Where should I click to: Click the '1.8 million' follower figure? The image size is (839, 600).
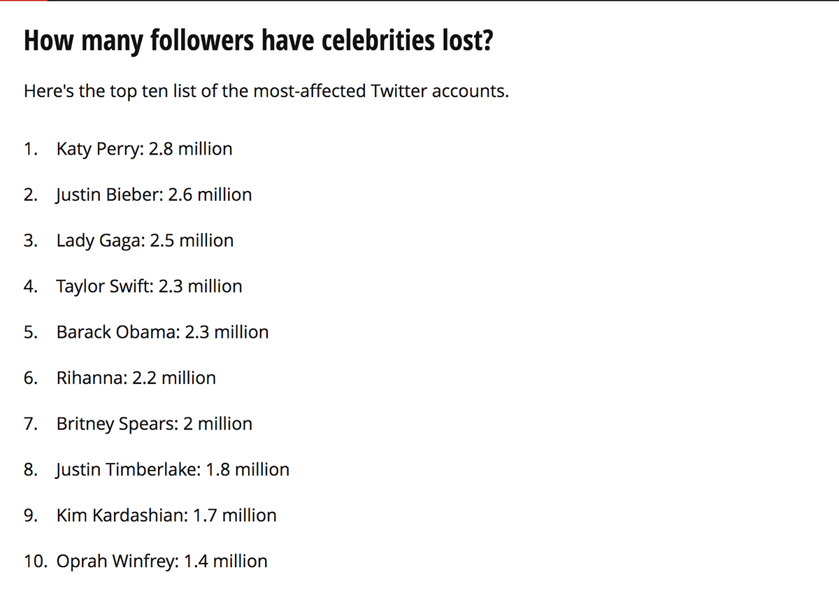(x=248, y=470)
